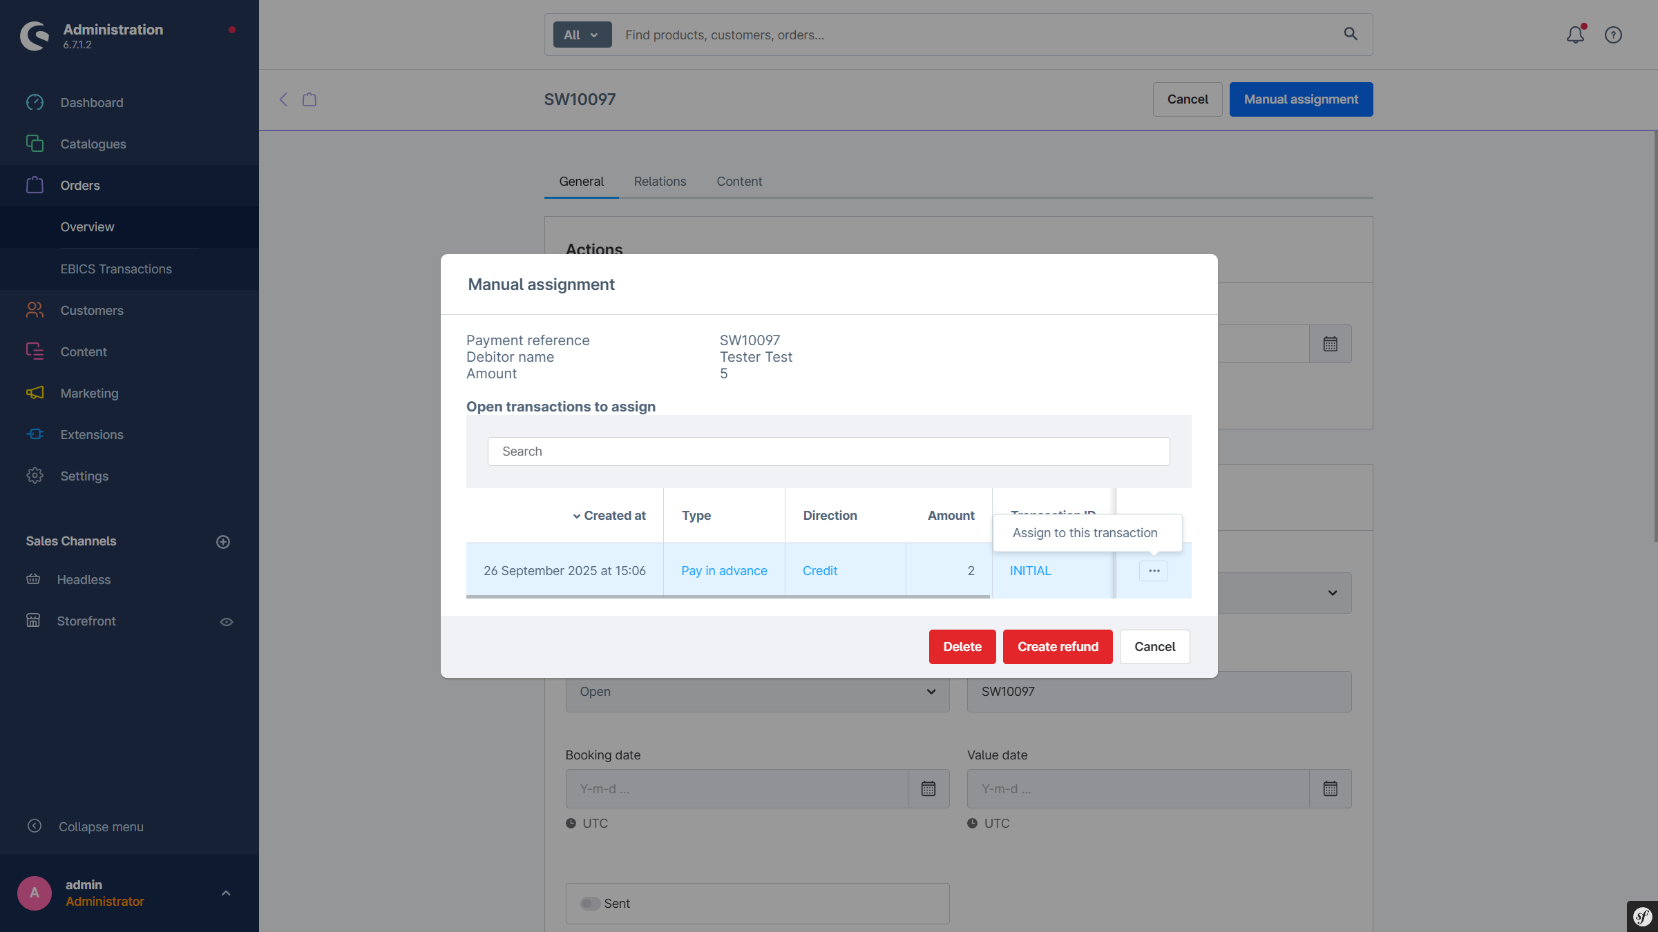
Task: Click the Symfony debug toolbar icon
Action: pos(1642,917)
